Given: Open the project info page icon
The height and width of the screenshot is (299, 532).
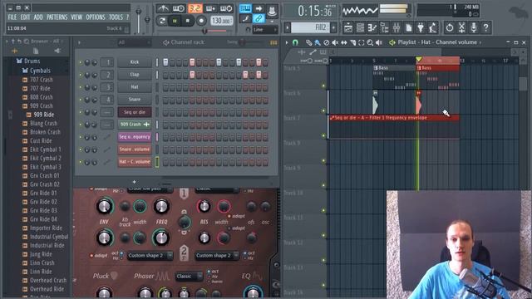Looking at the screenshot, I should point(408,27).
